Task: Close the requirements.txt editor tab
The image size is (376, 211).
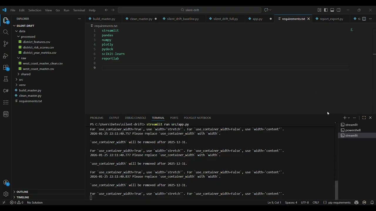Action: [308, 19]
